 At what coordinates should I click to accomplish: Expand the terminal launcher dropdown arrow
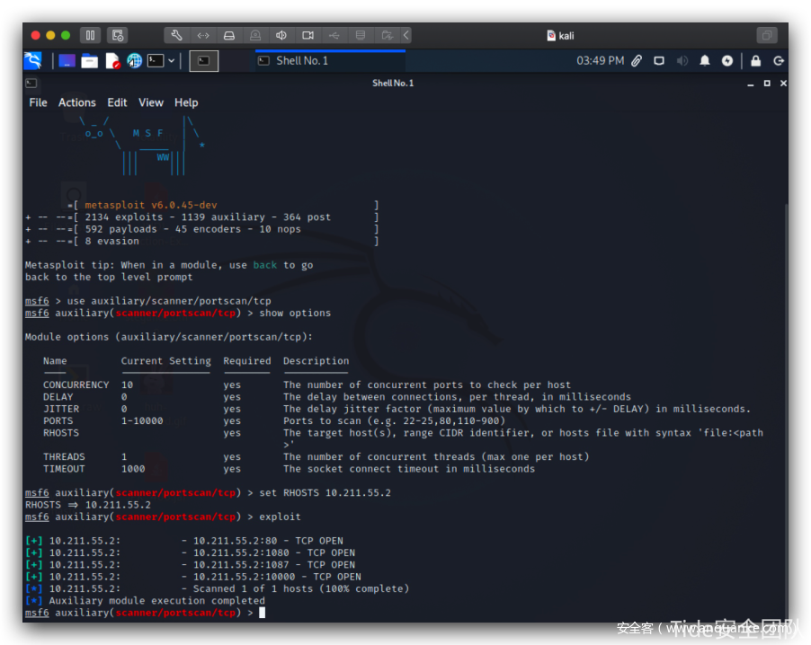click(x=171, y=61)
